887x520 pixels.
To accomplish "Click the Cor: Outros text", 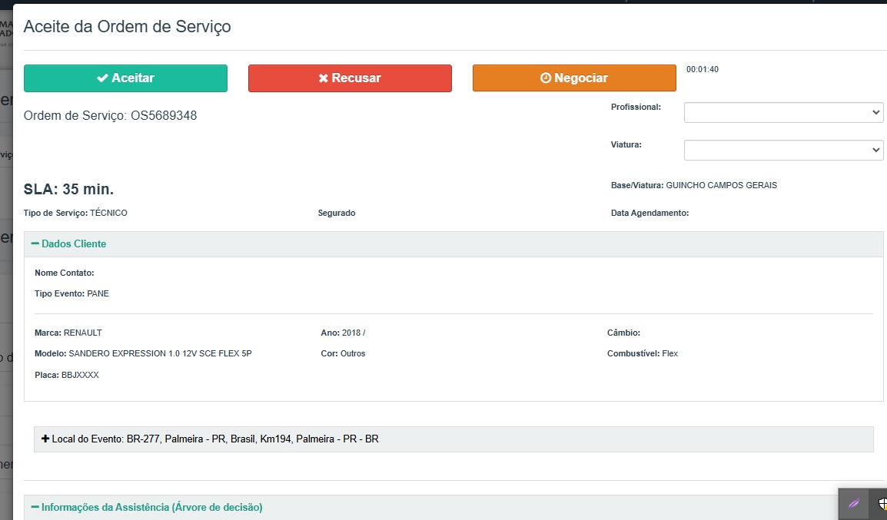I will [x=343, y=354].
